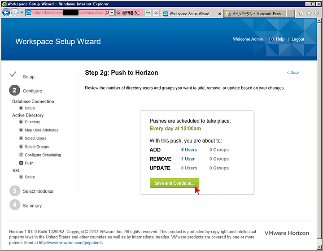Click the page scrollbar up arrow
323x251 pixels.
[319, 21]
